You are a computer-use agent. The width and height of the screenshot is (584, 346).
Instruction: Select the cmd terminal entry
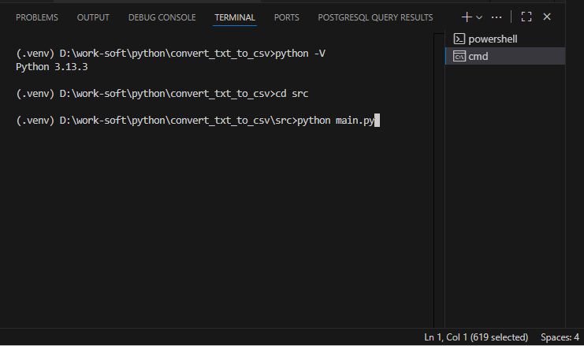tap(505, 56)
